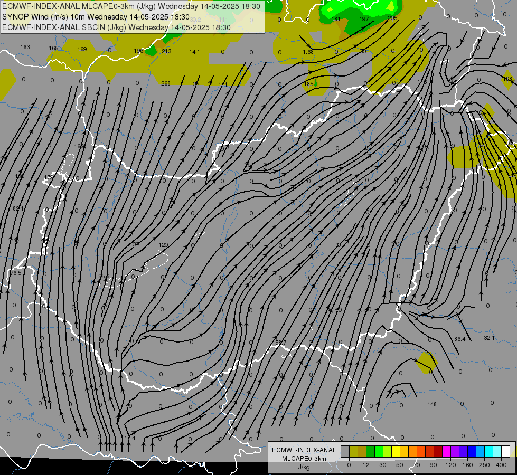This screenshot has width=517, height=475.
Task: Click the legend tick label 400
Action: [x=501, y=465]
